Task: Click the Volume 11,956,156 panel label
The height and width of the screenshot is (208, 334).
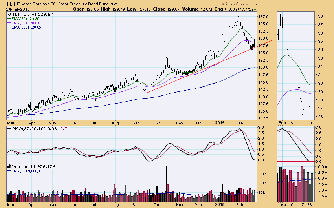Action: (x=34, y=166)
